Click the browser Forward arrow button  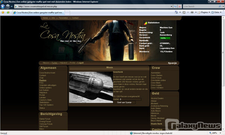coord(7,6)
